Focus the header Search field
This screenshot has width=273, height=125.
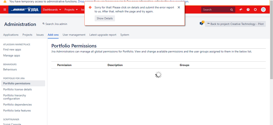[x=218, y=10]
